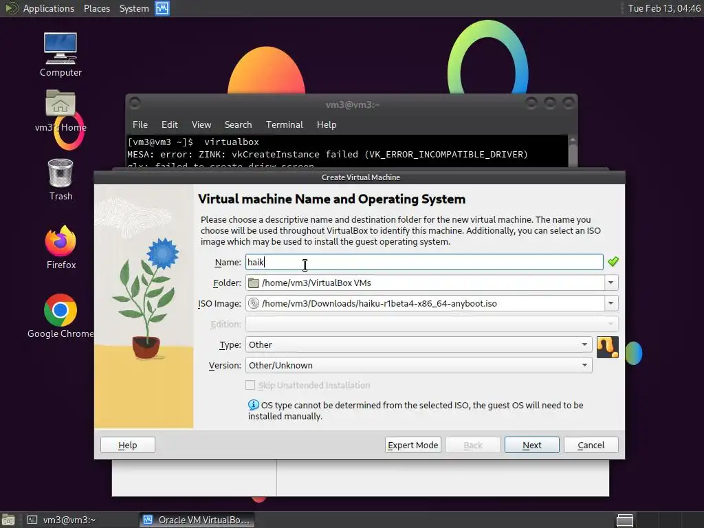The width and height of the screenshot is (704, 528).
Task: Click the terminal window menu button at top-left
Action: click(x=135, y=103)
